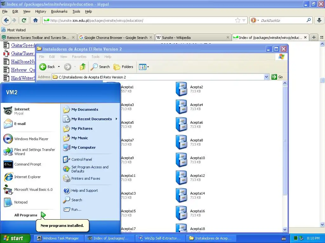The image size is (325, 243).
Task: Open Mypal URL history dropdown arrow
Action: tap(244, 20)
